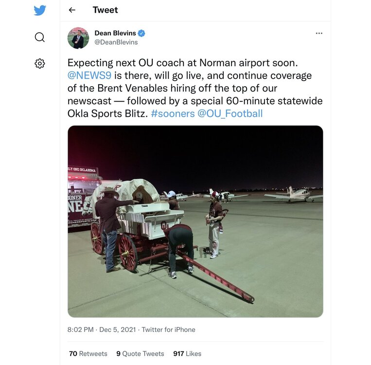View the 917 Likes list
This screenshot has height=365, width=371.
click(187, 354)
